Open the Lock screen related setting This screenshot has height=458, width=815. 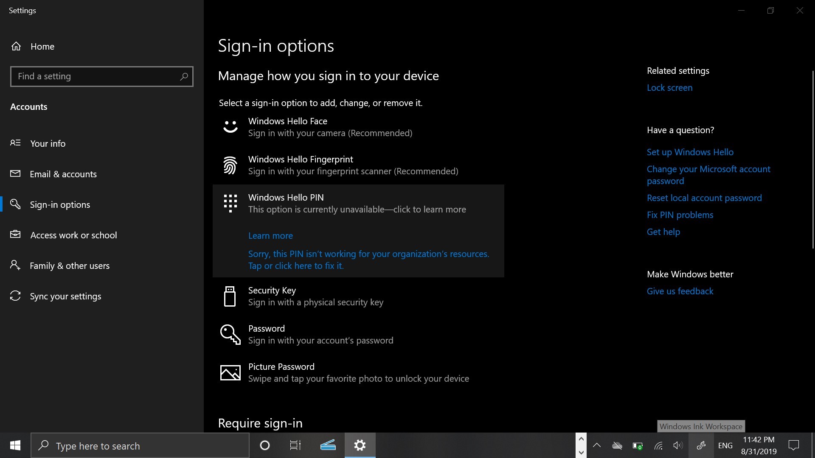coord(669,88)
